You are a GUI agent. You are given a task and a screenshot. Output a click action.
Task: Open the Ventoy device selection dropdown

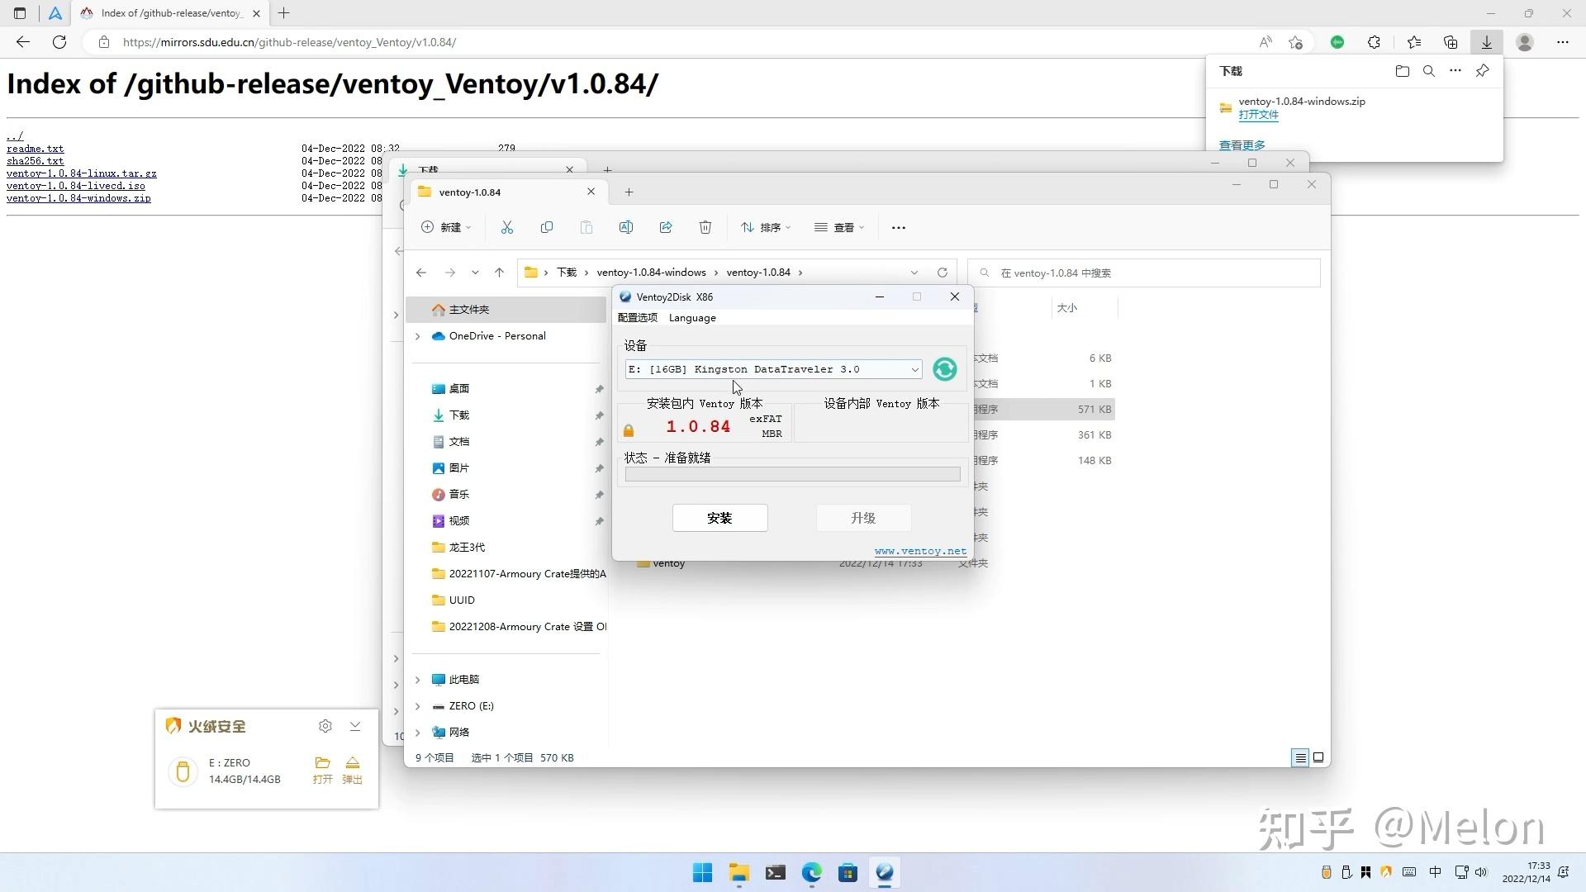pos(914,369)
